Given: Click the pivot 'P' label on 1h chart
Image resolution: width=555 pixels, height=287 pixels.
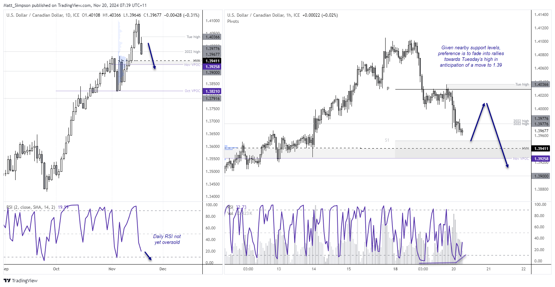Looking at the screenshot, I should 388,89.
